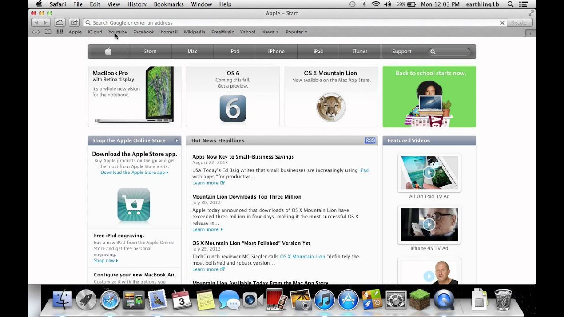Open FaceTime camera icon in the Dock
564x317 pixels.
[x=253, y=300]
